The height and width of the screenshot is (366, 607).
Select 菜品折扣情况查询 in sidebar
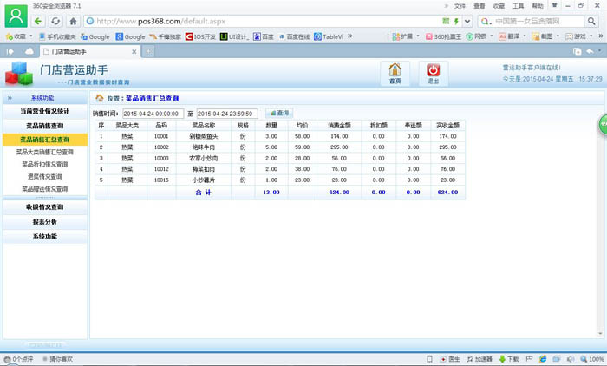(x=44, y=164)
